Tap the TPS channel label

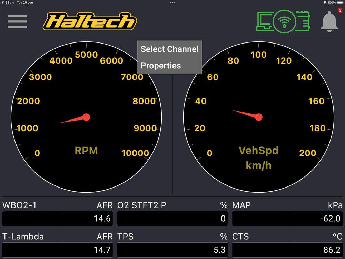click(126, 237)
